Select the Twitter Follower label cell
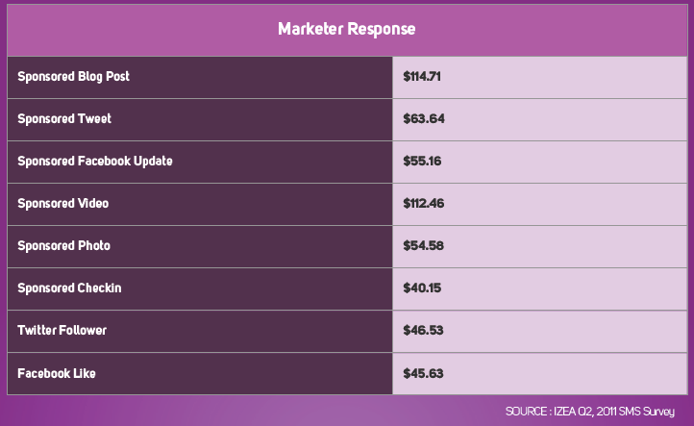 click(62, 331)
